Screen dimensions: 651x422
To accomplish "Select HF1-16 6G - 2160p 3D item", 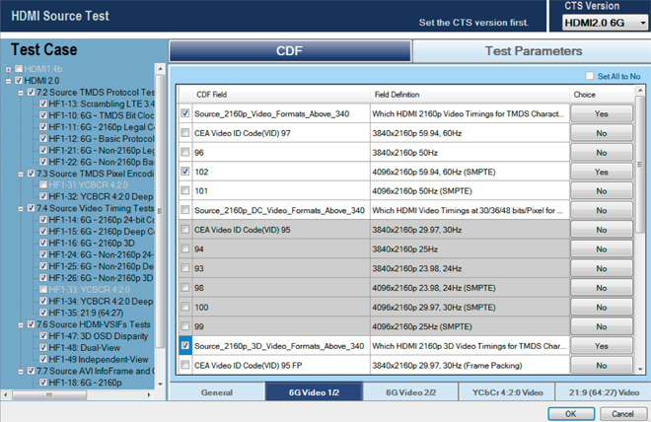I will (x=92, y=244).
